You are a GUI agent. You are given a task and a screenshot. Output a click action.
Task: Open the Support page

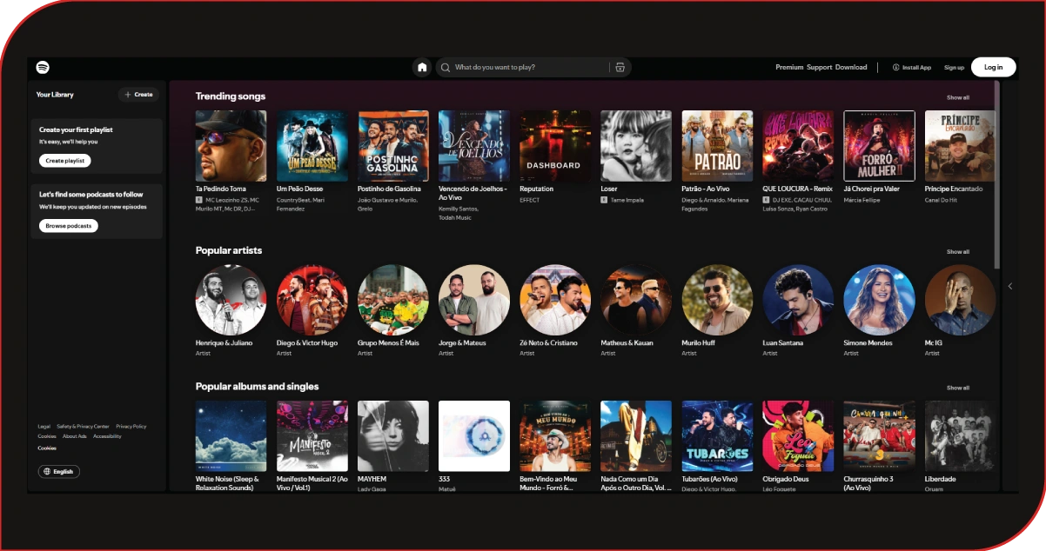[819, 67]
